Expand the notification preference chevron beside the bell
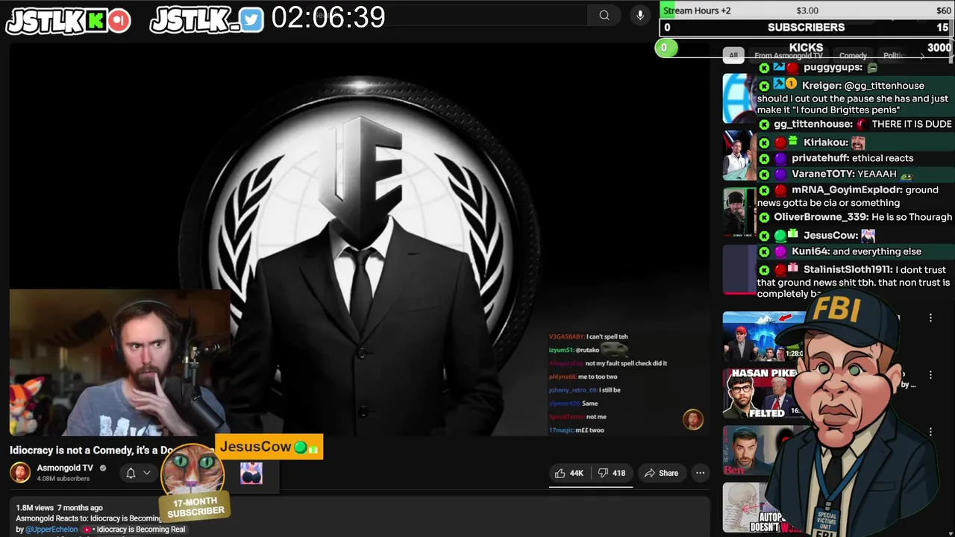Viewport: 955px width, 537px height. [x=147, y=473]
